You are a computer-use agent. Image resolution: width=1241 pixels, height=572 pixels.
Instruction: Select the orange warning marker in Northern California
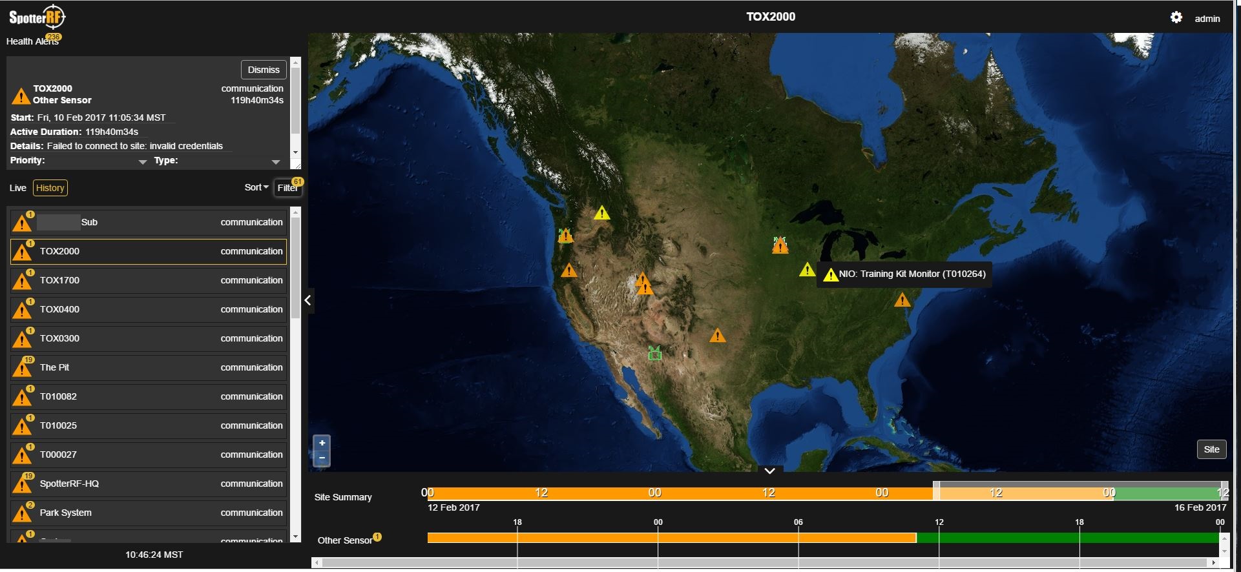click(569, 270)
